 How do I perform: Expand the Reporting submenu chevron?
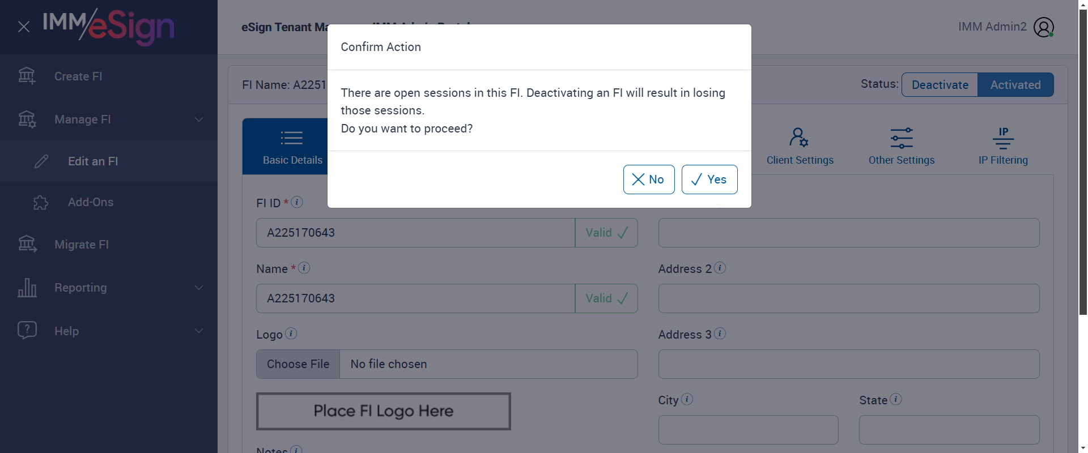[199, 288]
